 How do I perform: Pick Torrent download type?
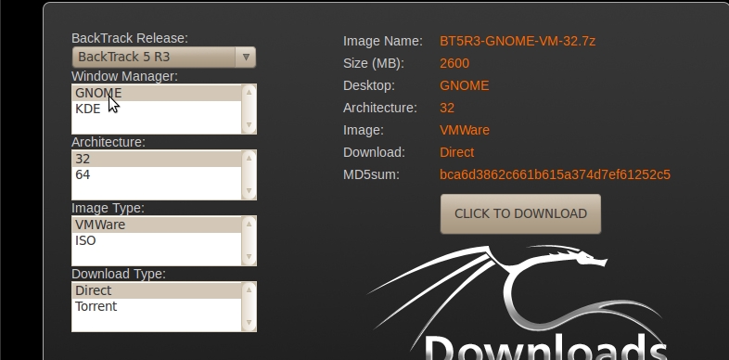coord(157,306)
